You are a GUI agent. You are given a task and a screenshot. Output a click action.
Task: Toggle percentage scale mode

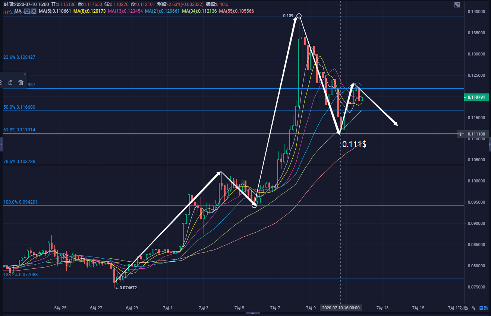[474, 308]
